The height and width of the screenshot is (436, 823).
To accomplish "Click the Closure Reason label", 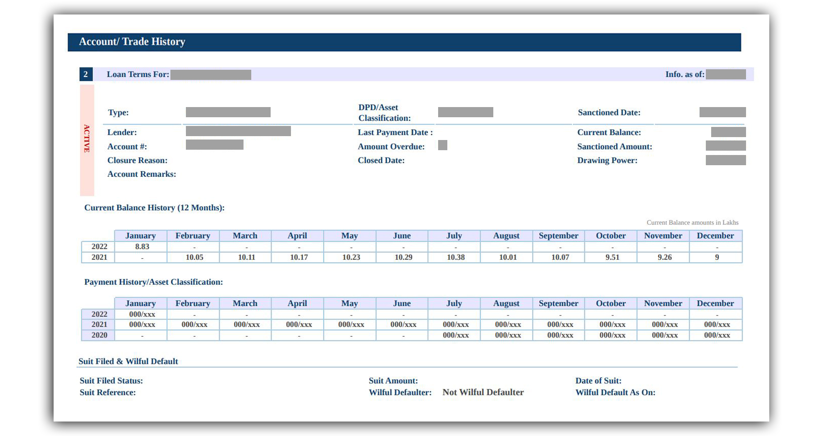I will (137, 160).
